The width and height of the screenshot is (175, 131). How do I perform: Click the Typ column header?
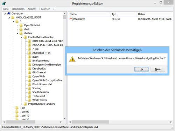click(x=123, y=14)
